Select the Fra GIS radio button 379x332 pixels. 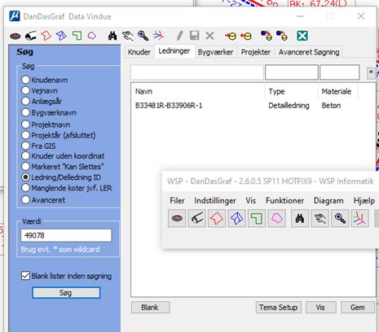25,146
